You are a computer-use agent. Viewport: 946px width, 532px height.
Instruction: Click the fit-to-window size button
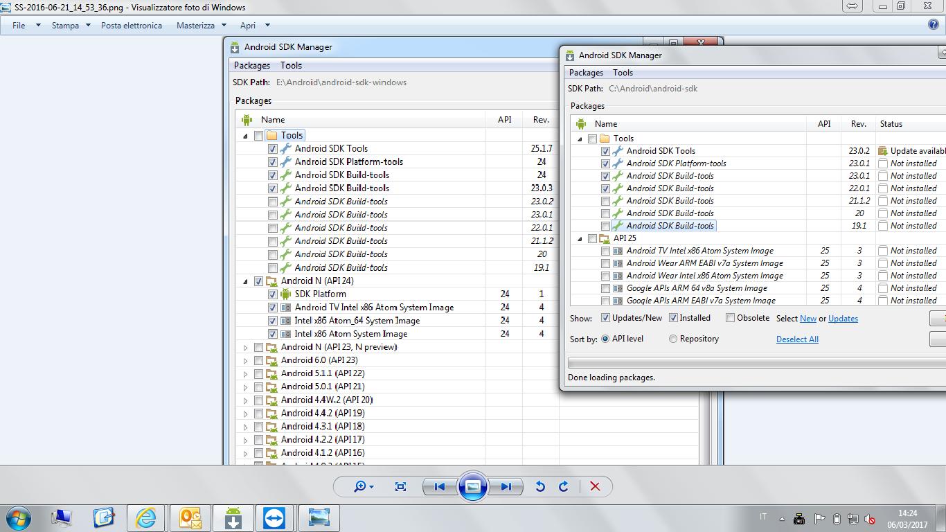[x=400, y=486]
